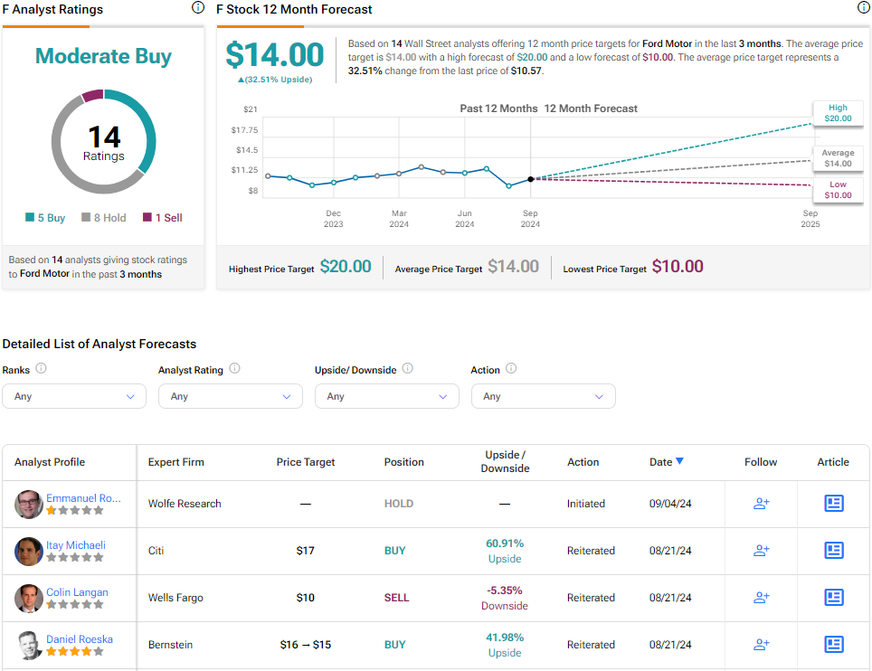Click the teal Buy legend swatch
Image resolution: width=872 pixels, height=671 pixels.
[x=30, y=218]
